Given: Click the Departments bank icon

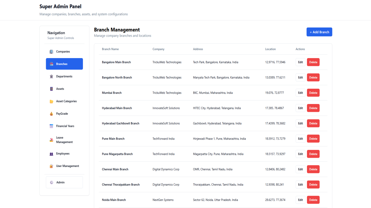Looking at the screenshot, I should tap(51, 77).
